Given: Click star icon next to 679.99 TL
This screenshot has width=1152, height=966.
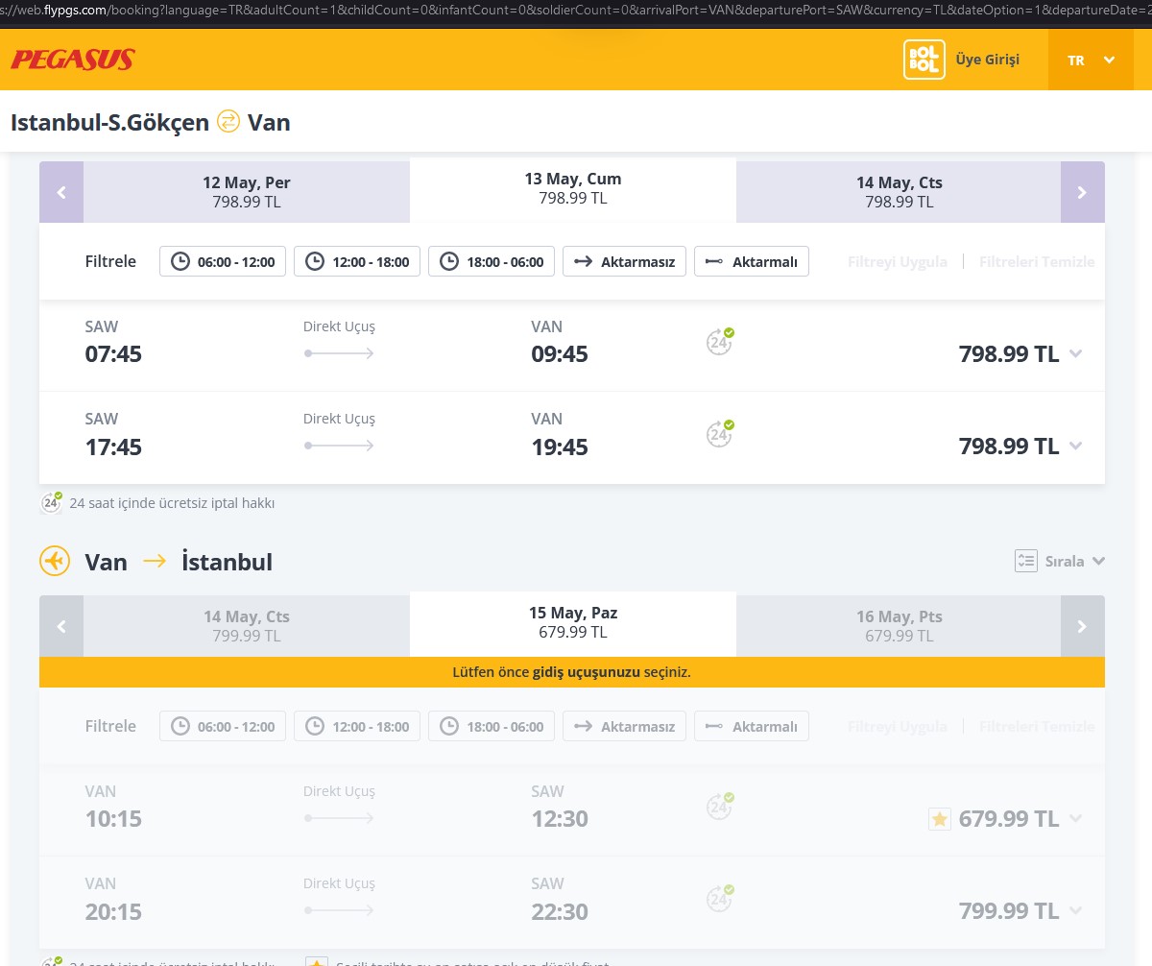Looking at the screenshot, I should 939,819.
